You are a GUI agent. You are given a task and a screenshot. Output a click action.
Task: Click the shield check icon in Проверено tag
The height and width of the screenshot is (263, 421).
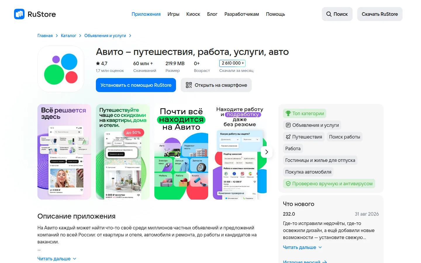tap(288, 184)
